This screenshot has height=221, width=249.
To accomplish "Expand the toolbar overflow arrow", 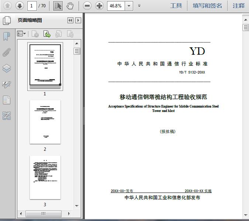I will [x=139, y=6].
